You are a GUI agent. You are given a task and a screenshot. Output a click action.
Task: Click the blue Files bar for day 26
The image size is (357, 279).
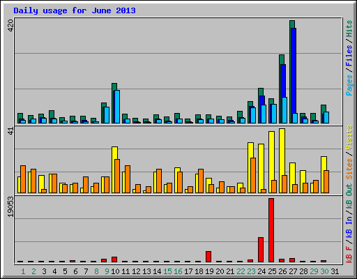tap(283, 81)
